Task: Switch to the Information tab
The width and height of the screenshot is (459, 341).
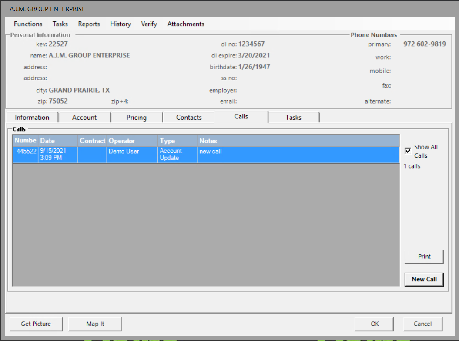Action: pos(32,118)
